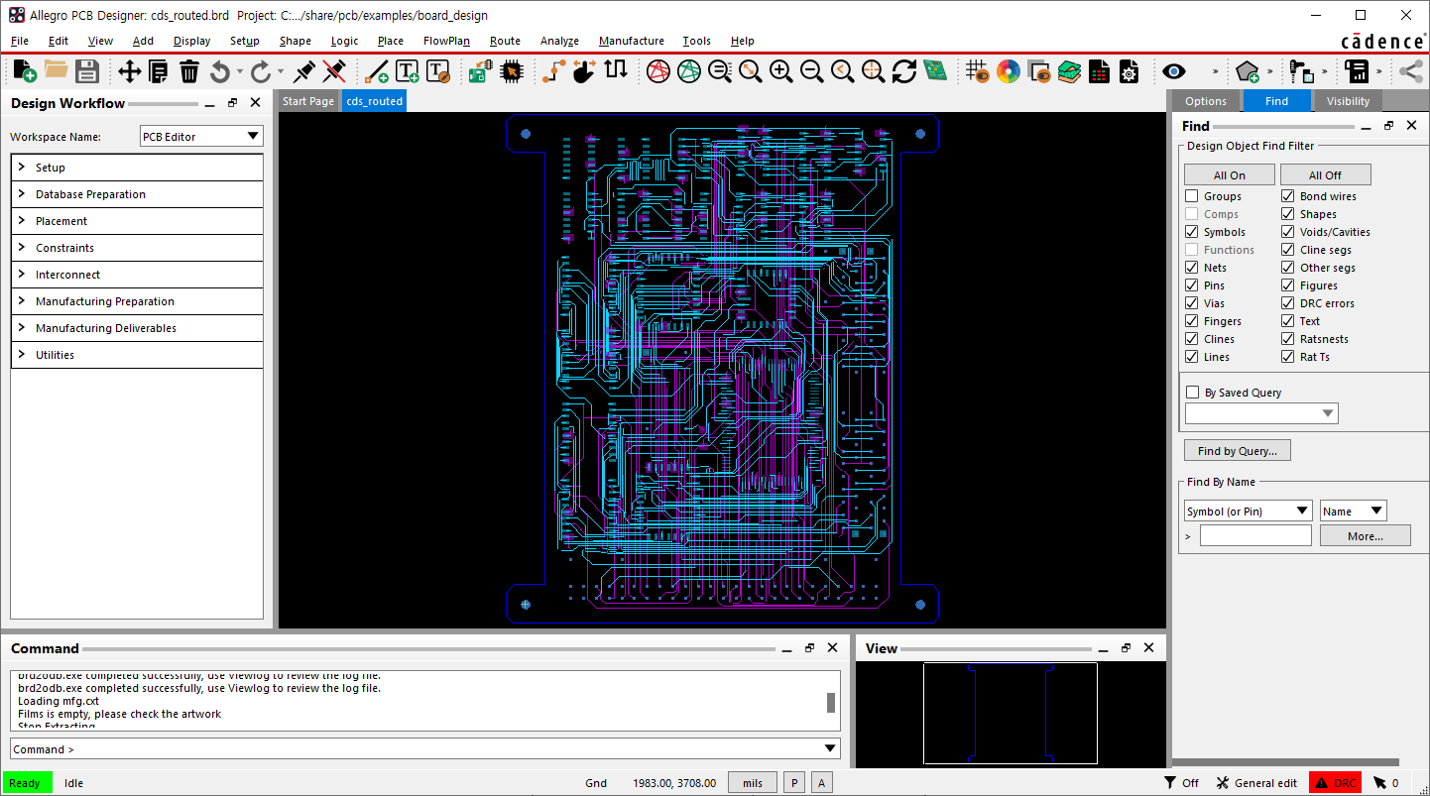Click the Delay Tune icon
The width and height of the screenshot is (1430, 796).
pyautogui.click(x=616, y=71)
